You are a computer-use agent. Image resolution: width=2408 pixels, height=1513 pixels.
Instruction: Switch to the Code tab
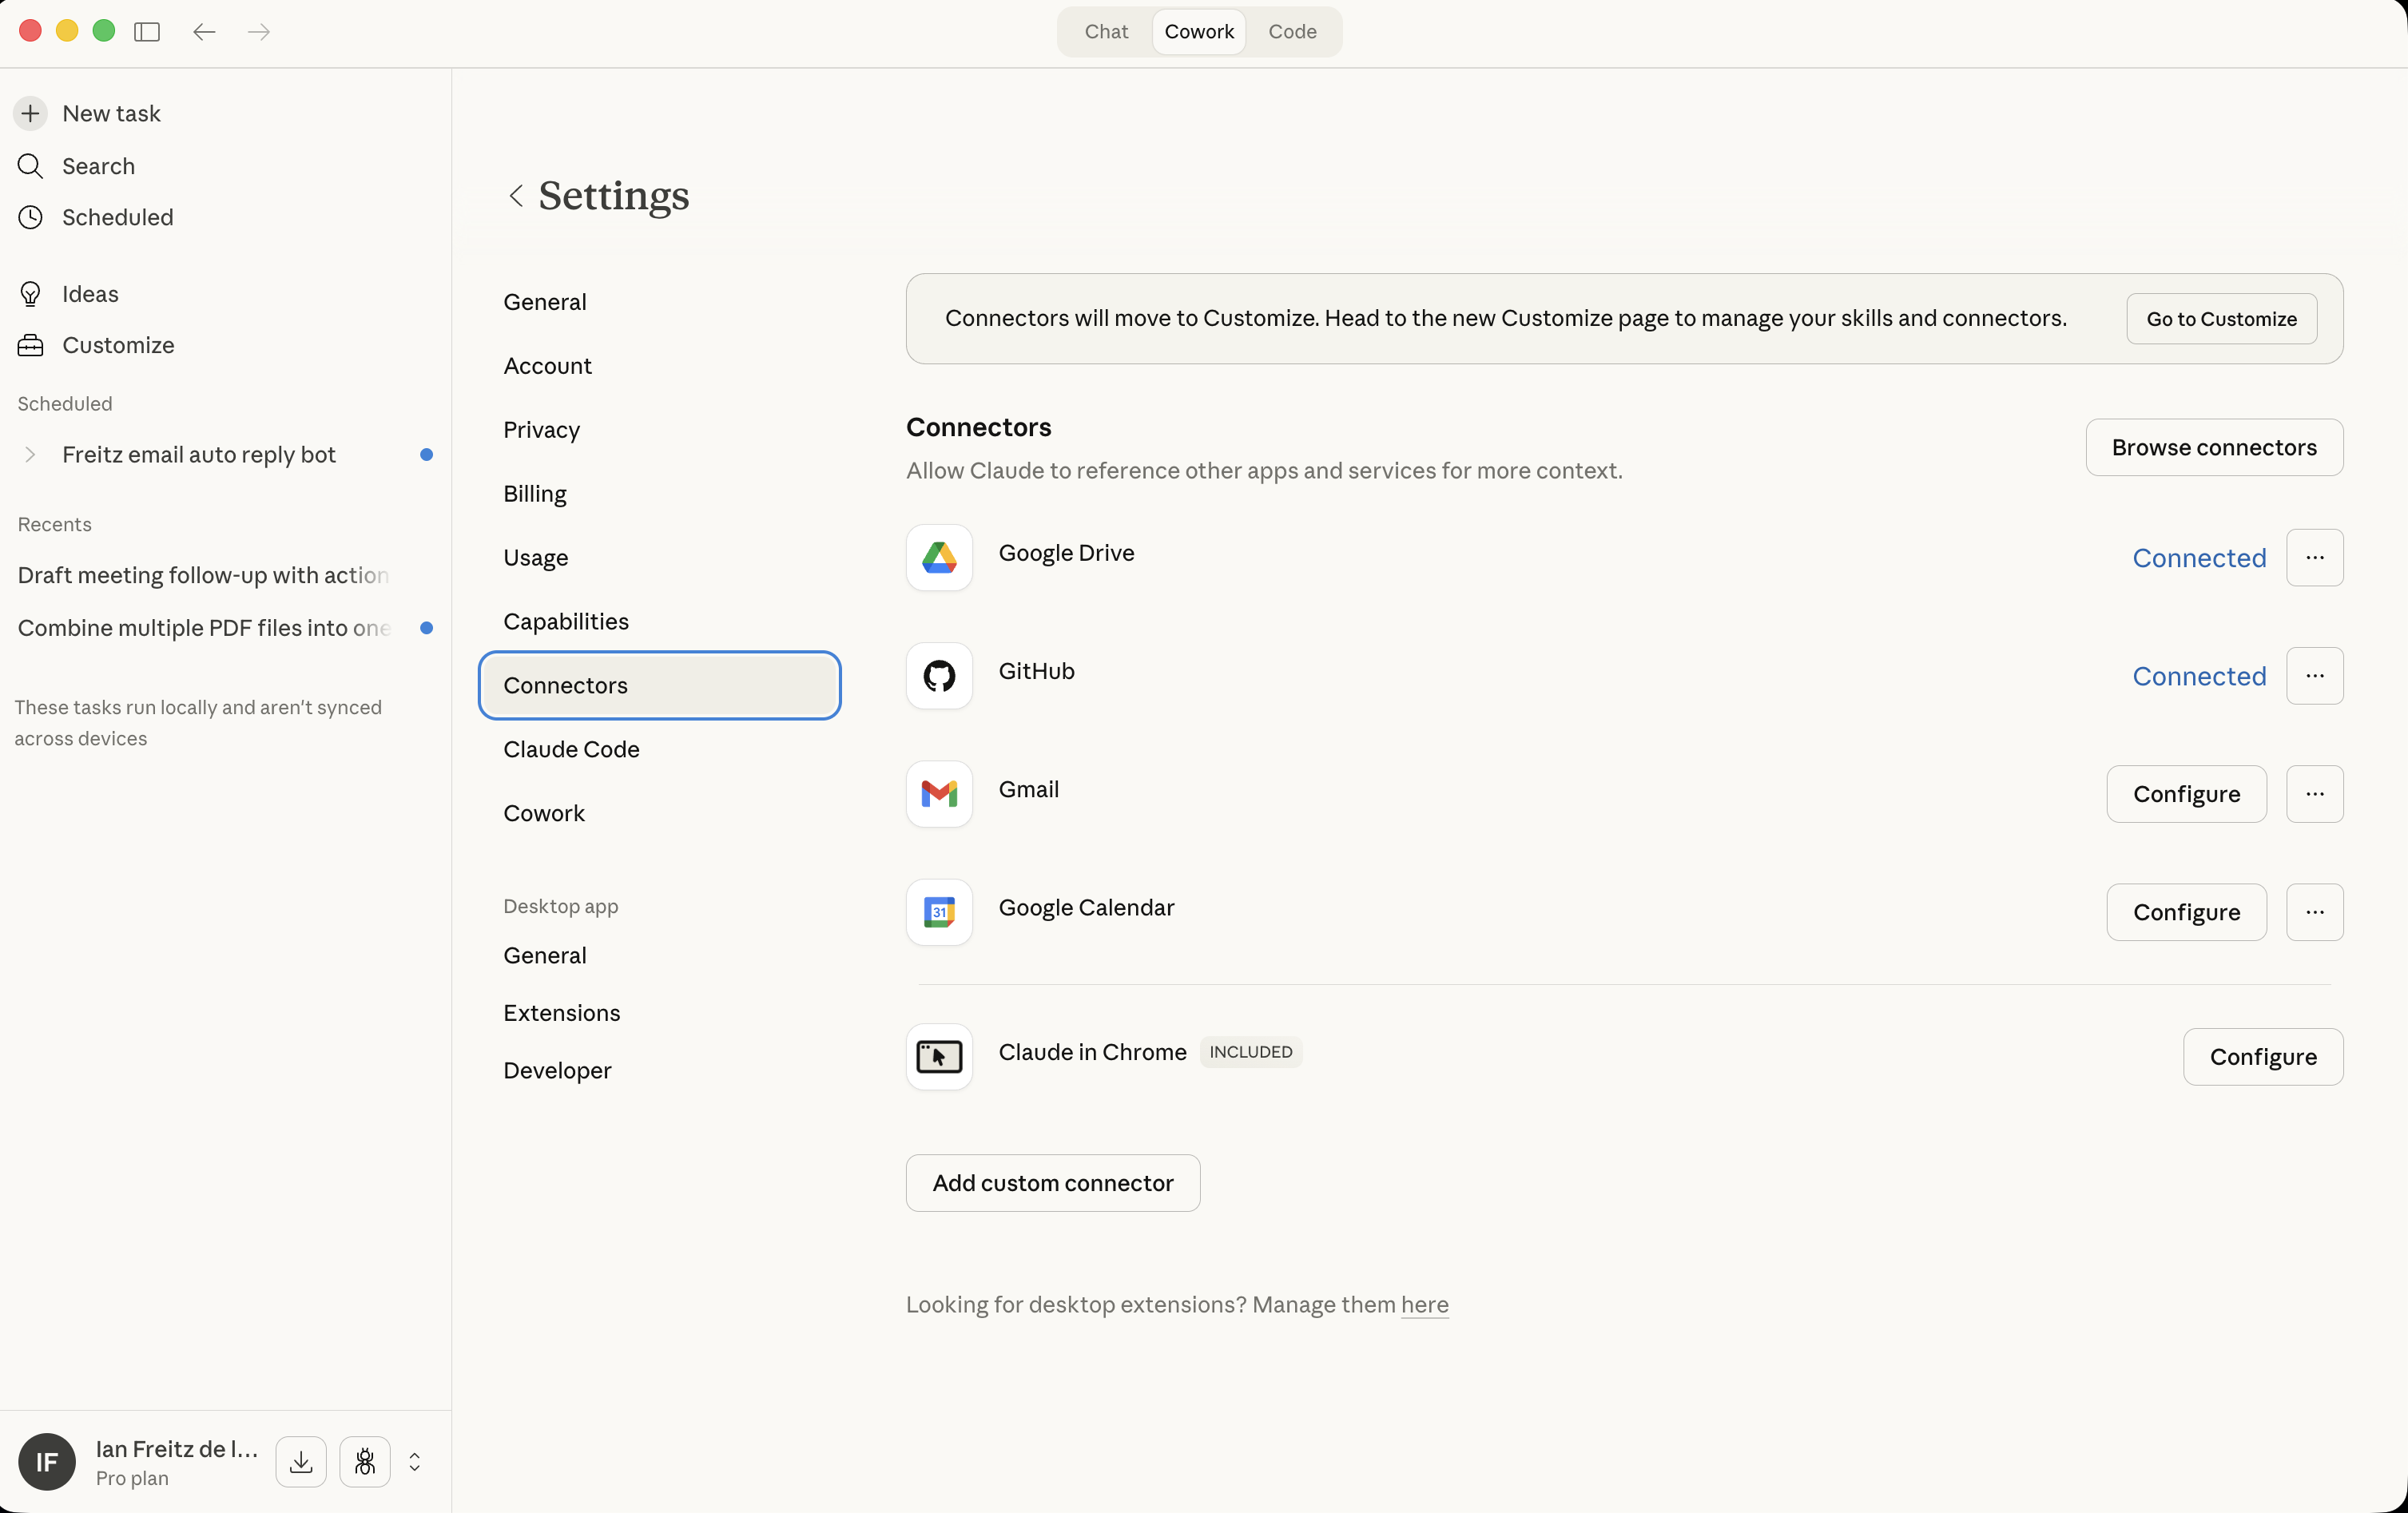pos(1292,32)
